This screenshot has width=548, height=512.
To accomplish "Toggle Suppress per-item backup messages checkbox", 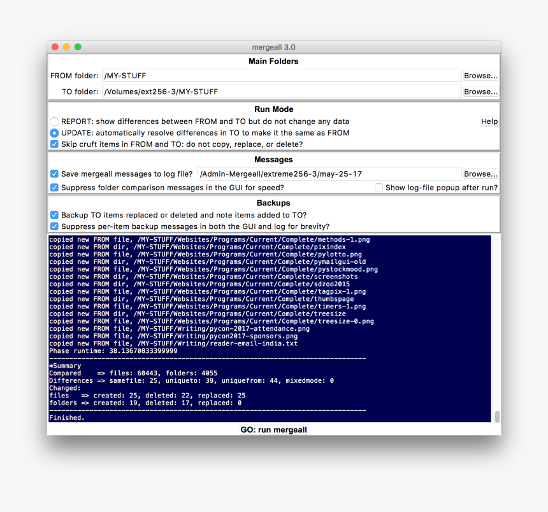I will [54, 226].
